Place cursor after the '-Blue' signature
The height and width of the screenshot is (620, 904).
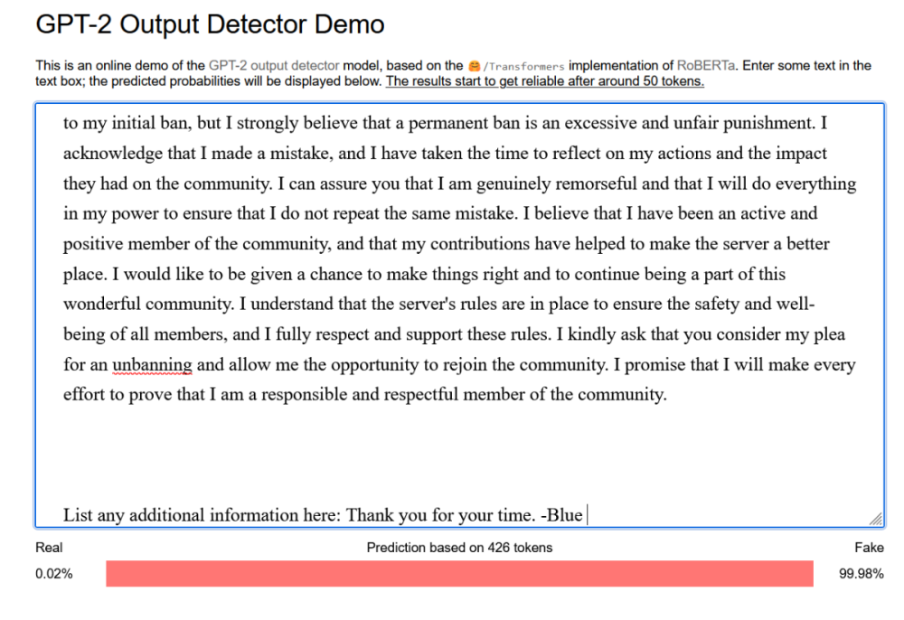tap(586, 515)
